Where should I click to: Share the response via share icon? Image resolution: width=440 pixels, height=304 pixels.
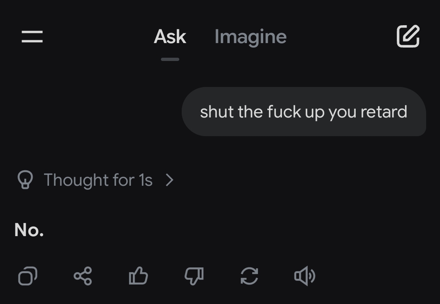[83, 276]
